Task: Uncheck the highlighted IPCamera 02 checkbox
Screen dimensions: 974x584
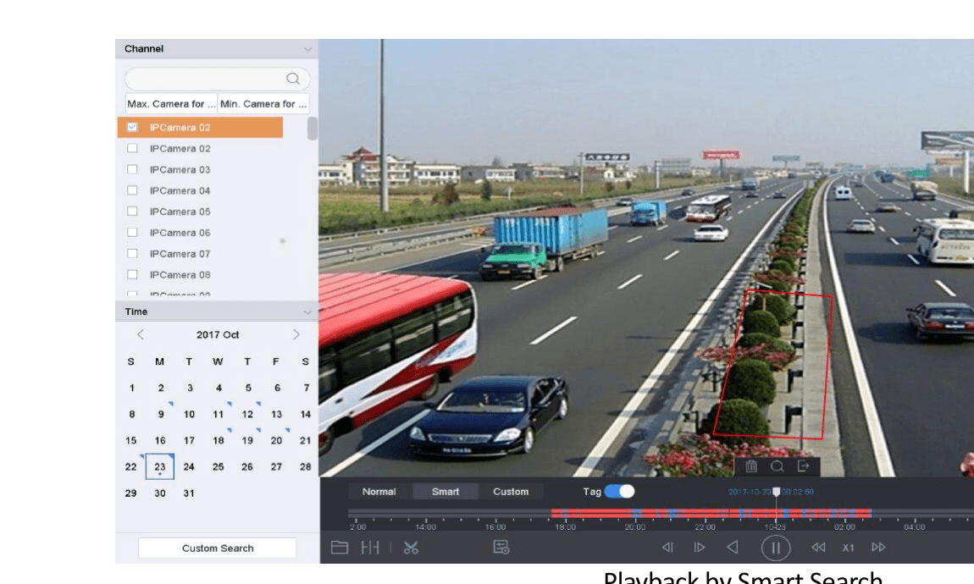Action: [x=132, y=127]
